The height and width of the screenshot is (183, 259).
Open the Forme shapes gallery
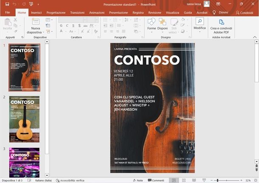pos(152,22)
